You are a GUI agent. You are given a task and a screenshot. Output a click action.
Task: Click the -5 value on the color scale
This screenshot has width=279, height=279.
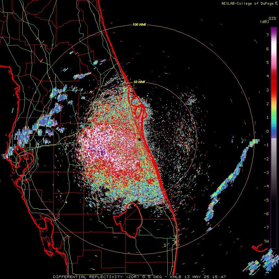pos(266,200)
